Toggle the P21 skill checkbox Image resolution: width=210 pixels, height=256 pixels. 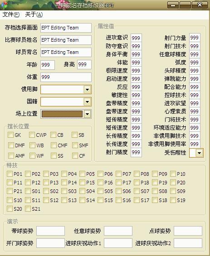[x=10, y=191]
